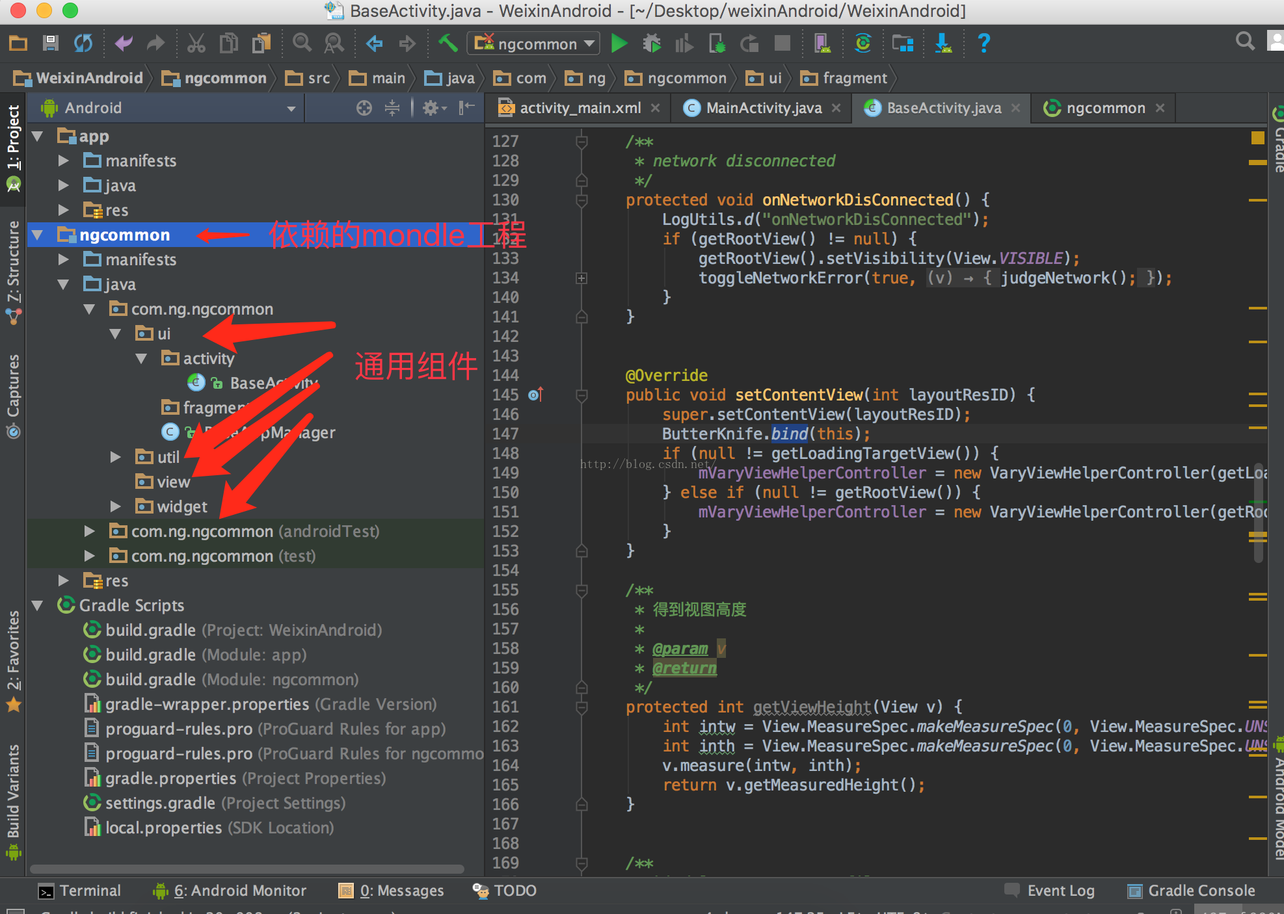Click the Debug bug icon
The image size is (1284, 914).
[651, 44]
